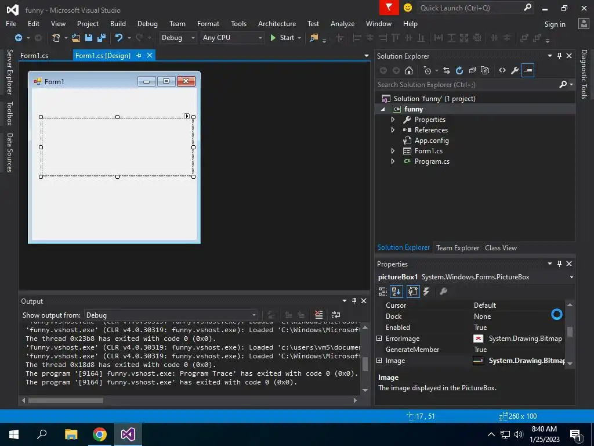The height and width of the screenshot is (446, 594).
Task: Click the Find in Files toolbar icon
Action: (x=314, y=38)
